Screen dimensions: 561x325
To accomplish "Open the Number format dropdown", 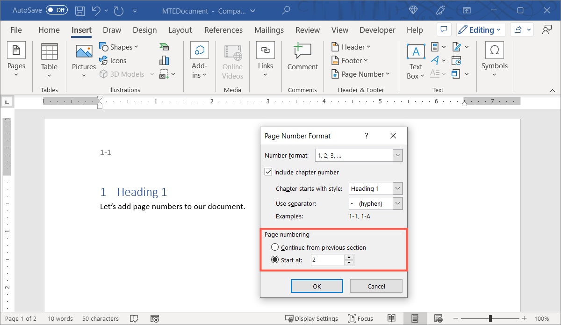I will (x=397, y=155).
